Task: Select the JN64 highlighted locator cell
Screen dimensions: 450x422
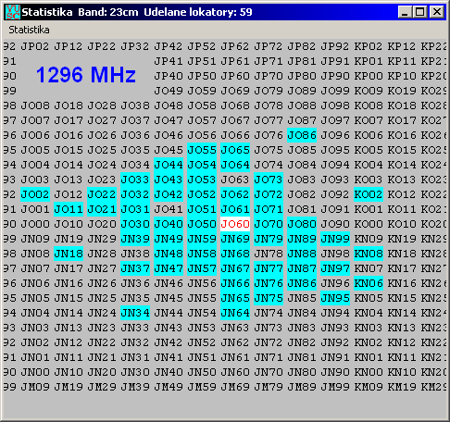Action: click(235, 313)
